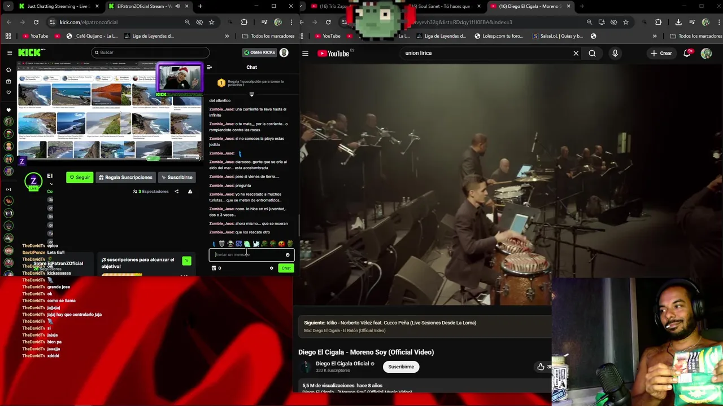Expand ElPatronZOficial channel info chevron
723x406 pixels.
(x=51, y=184)
